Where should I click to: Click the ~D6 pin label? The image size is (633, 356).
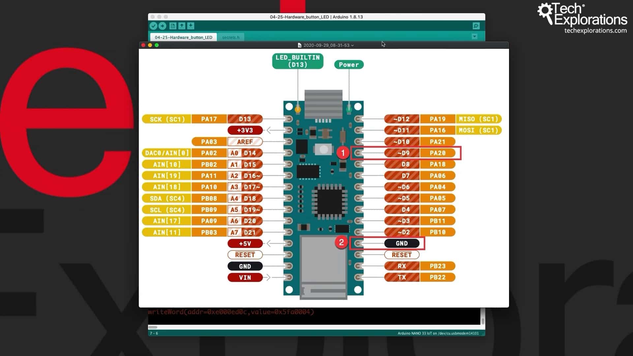click(402, 187)
